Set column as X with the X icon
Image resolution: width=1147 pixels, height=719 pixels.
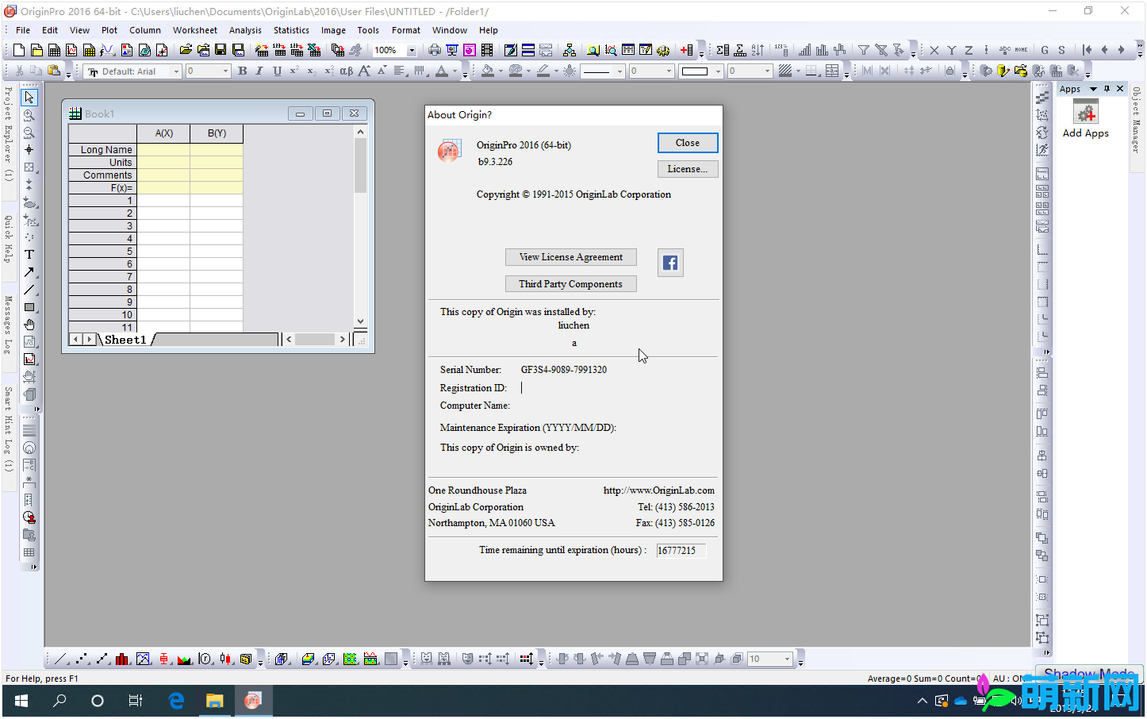pyautogui.click(x=934, y=50)
